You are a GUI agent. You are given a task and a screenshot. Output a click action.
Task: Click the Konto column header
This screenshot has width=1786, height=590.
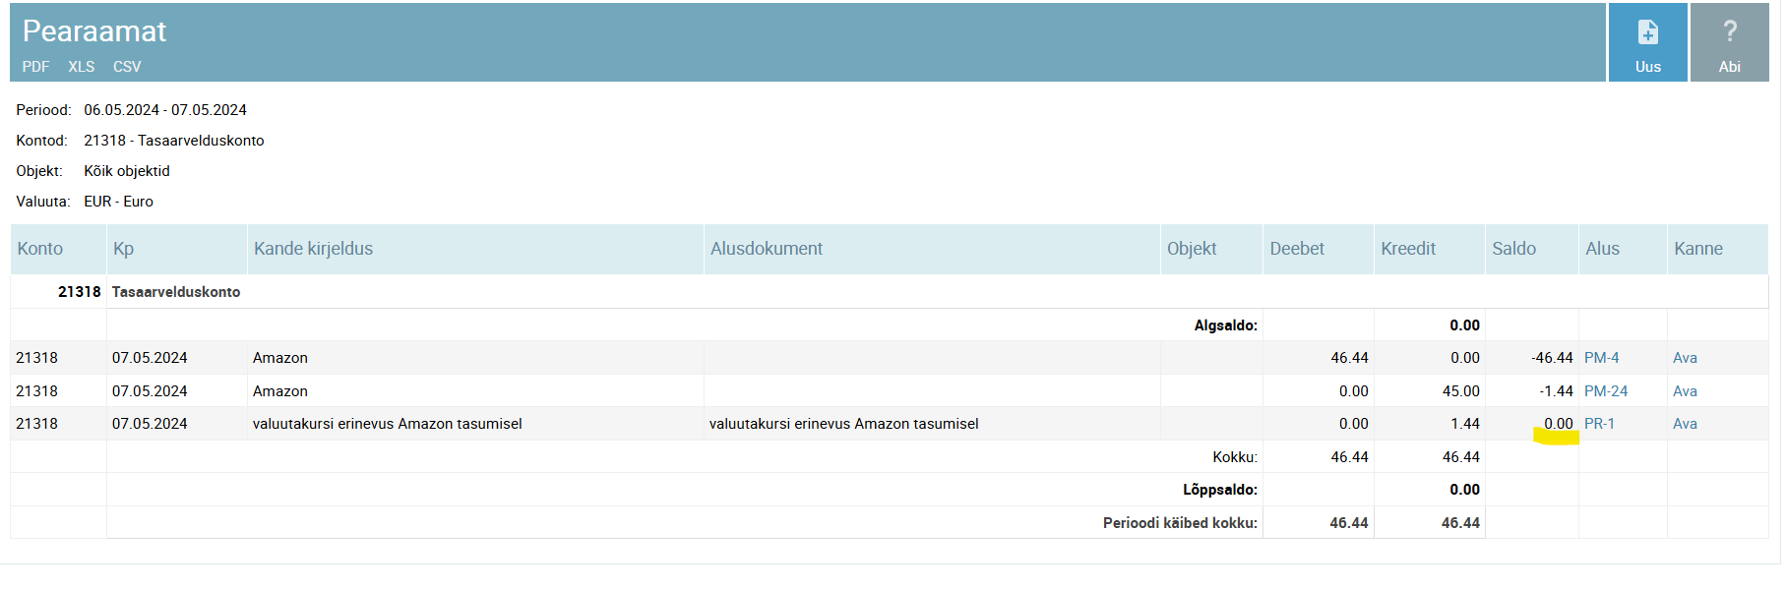(40, 249)
